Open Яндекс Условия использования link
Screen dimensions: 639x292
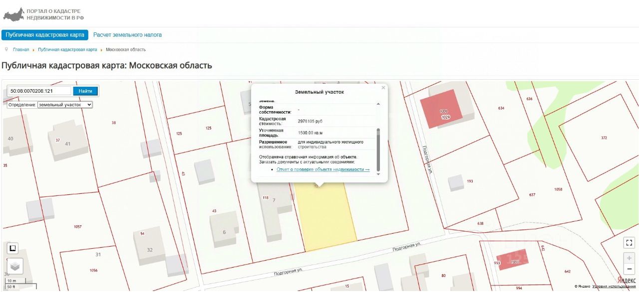pyautogui.click(x=614, y=287)
